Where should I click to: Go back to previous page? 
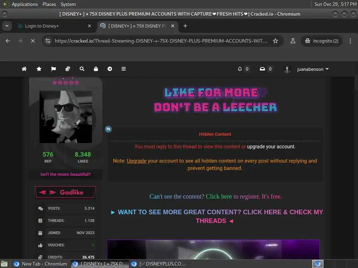coord(8,41)
